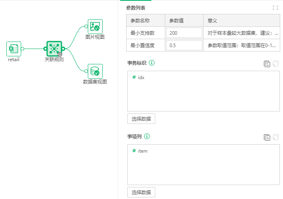The width and height of the screenshot is (283, 199).
Task: Paste fields into the 事项列 list
Action: coord(276,137)
